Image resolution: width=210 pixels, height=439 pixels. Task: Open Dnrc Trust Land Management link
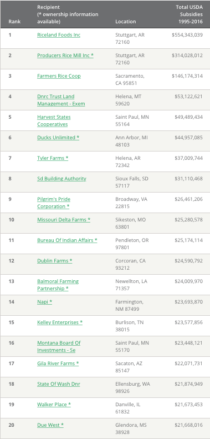tap(62, 100)
